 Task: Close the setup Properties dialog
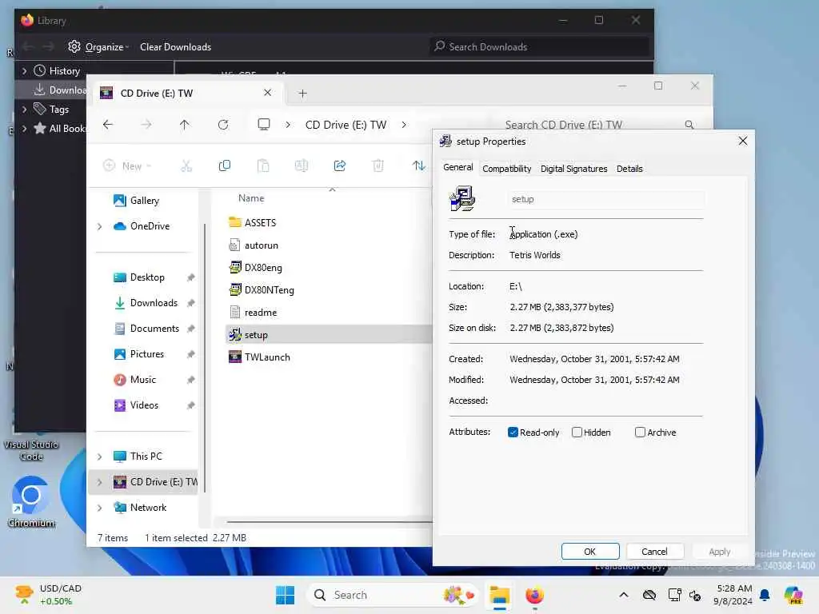pyautogui.click(x=743, y=141)
